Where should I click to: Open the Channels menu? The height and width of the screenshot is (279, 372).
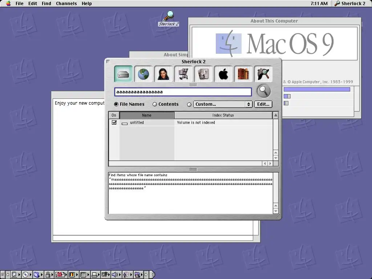[x=66, y=3]
